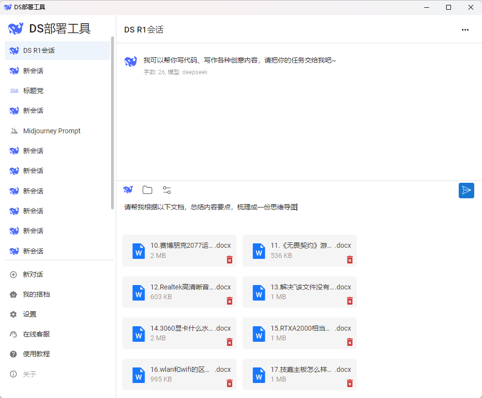Open the 标题党 conversation
This screenshot has height=398, width=482.
point(58,91)
